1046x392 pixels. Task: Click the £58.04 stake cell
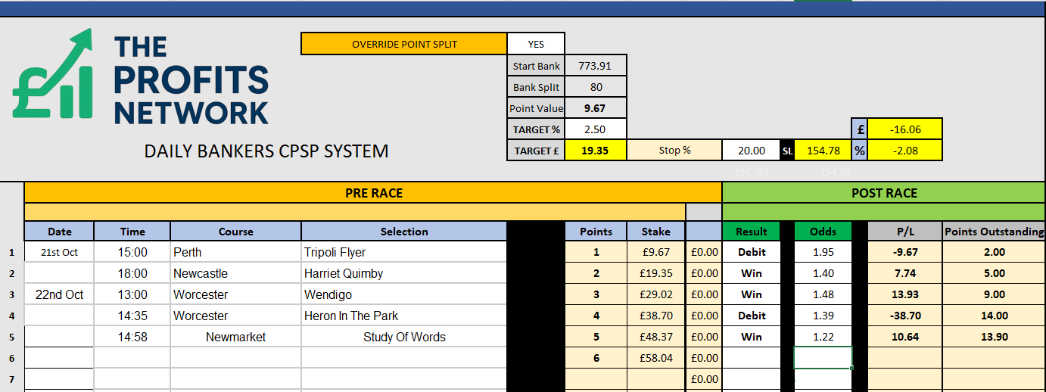click(x=655, y=358)
